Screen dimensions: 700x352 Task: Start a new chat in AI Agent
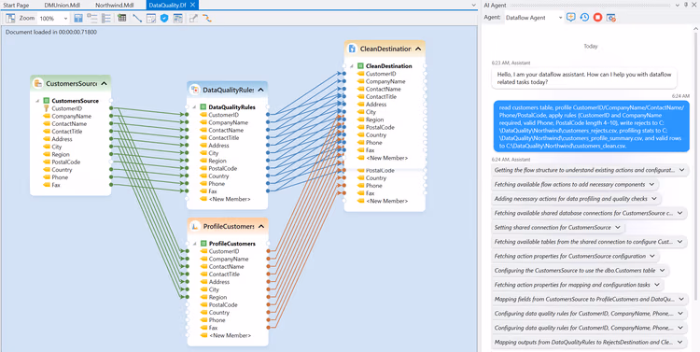(570, 18)
